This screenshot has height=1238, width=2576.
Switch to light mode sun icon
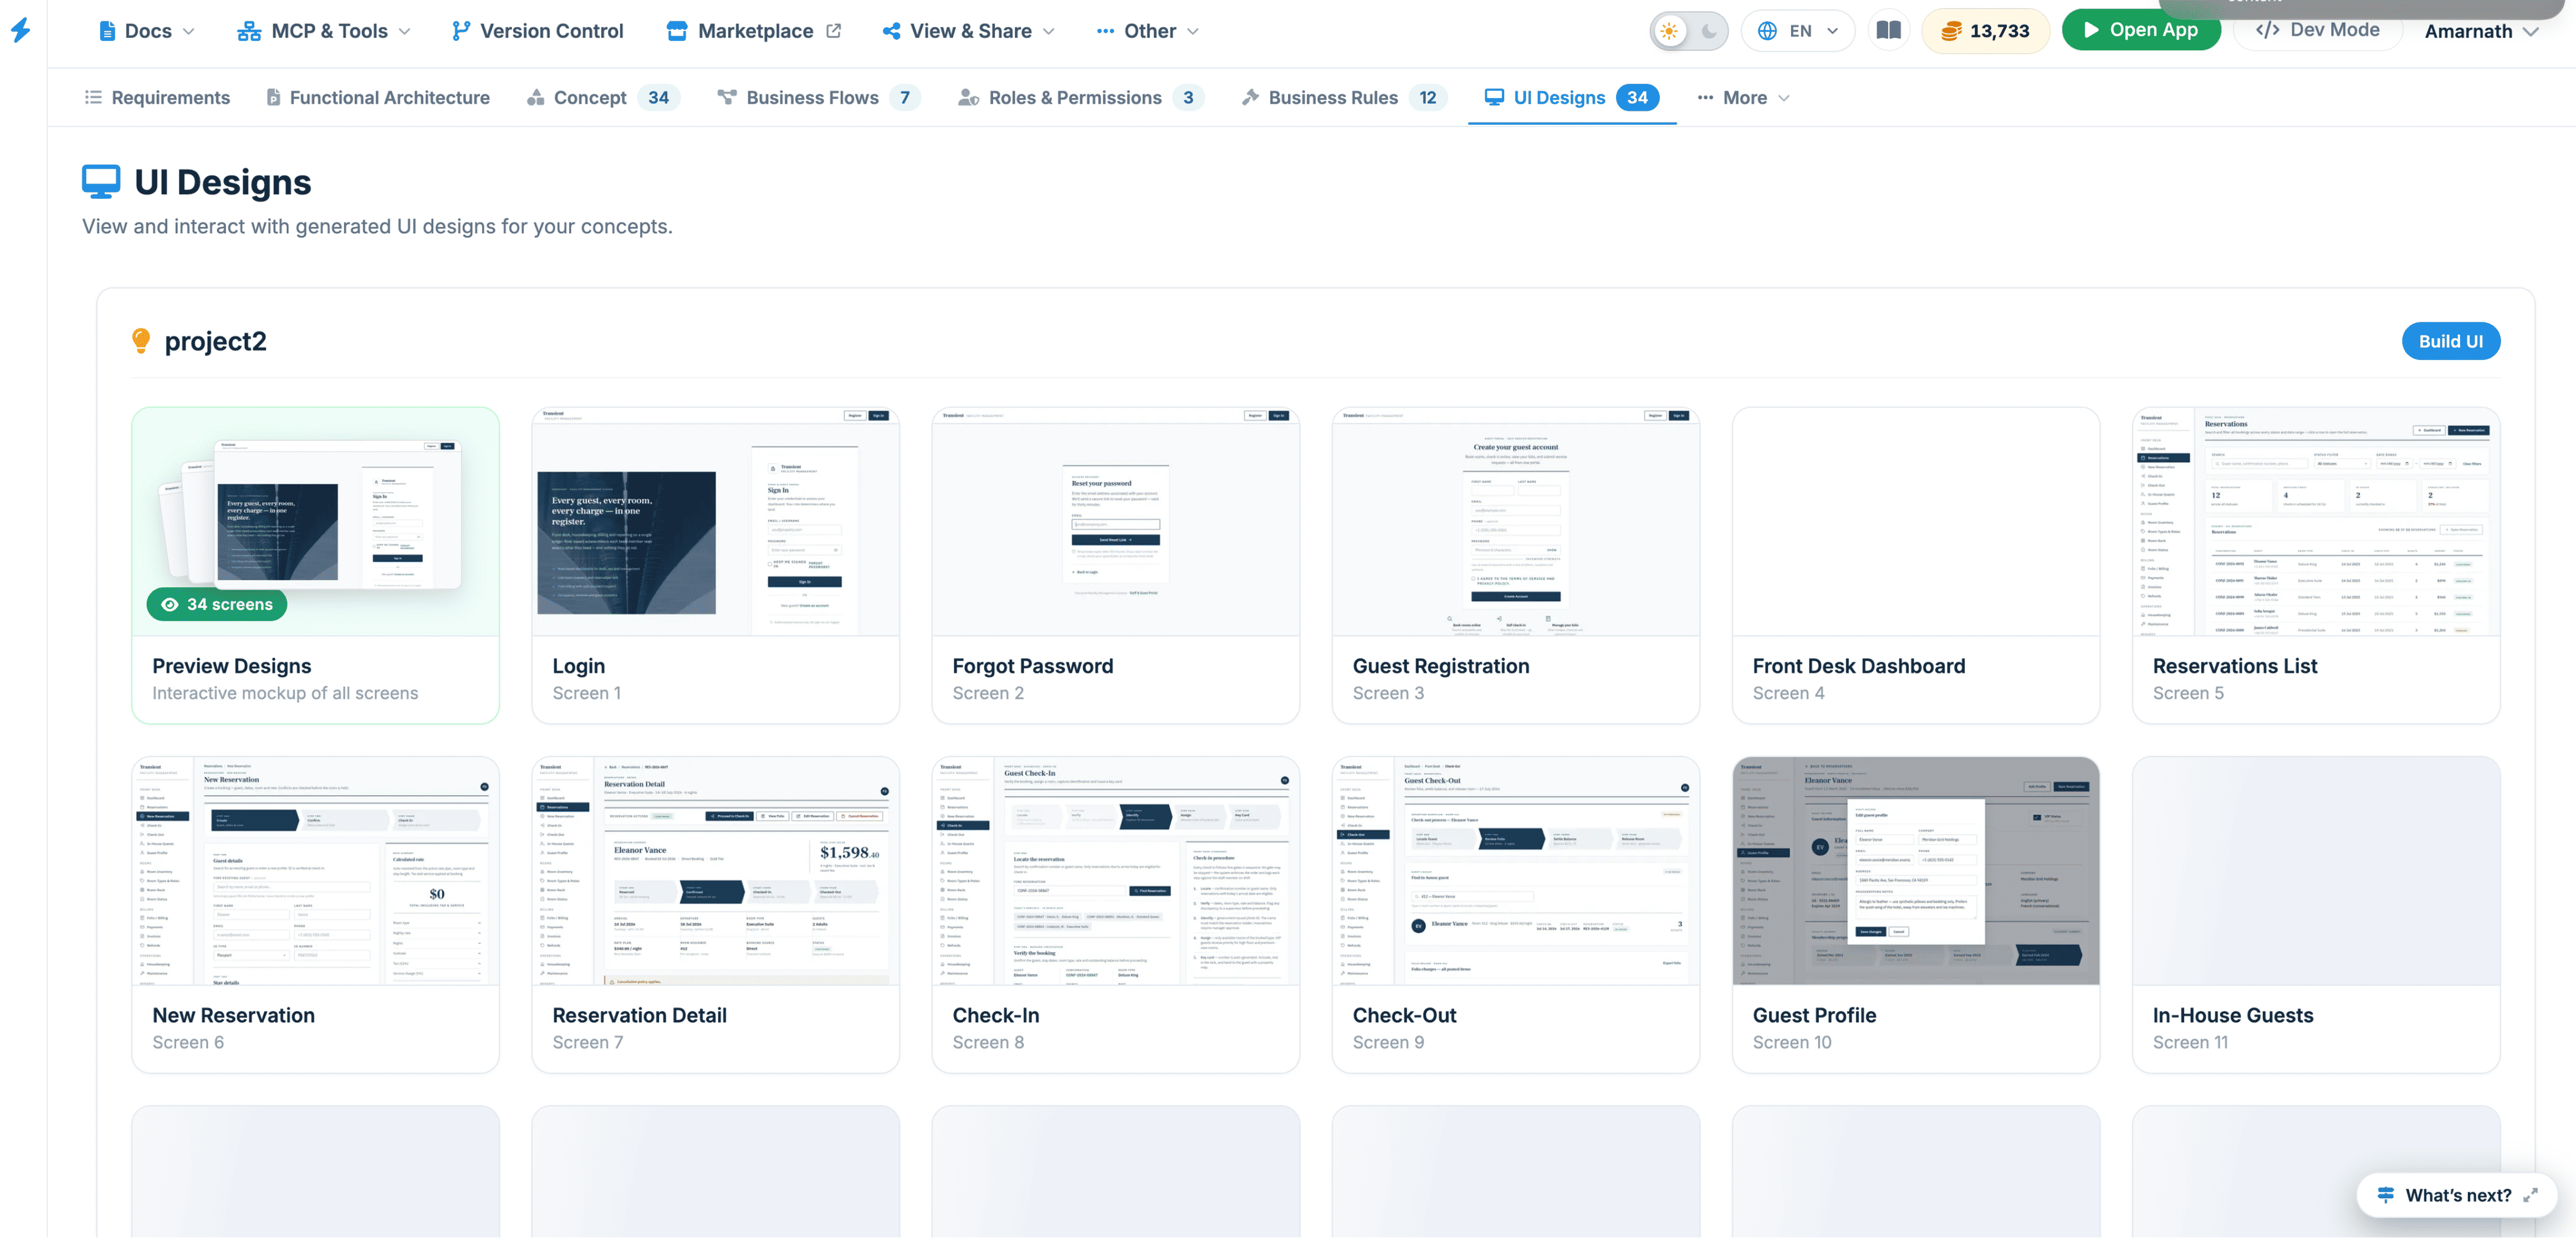(x=1669, y=31)
